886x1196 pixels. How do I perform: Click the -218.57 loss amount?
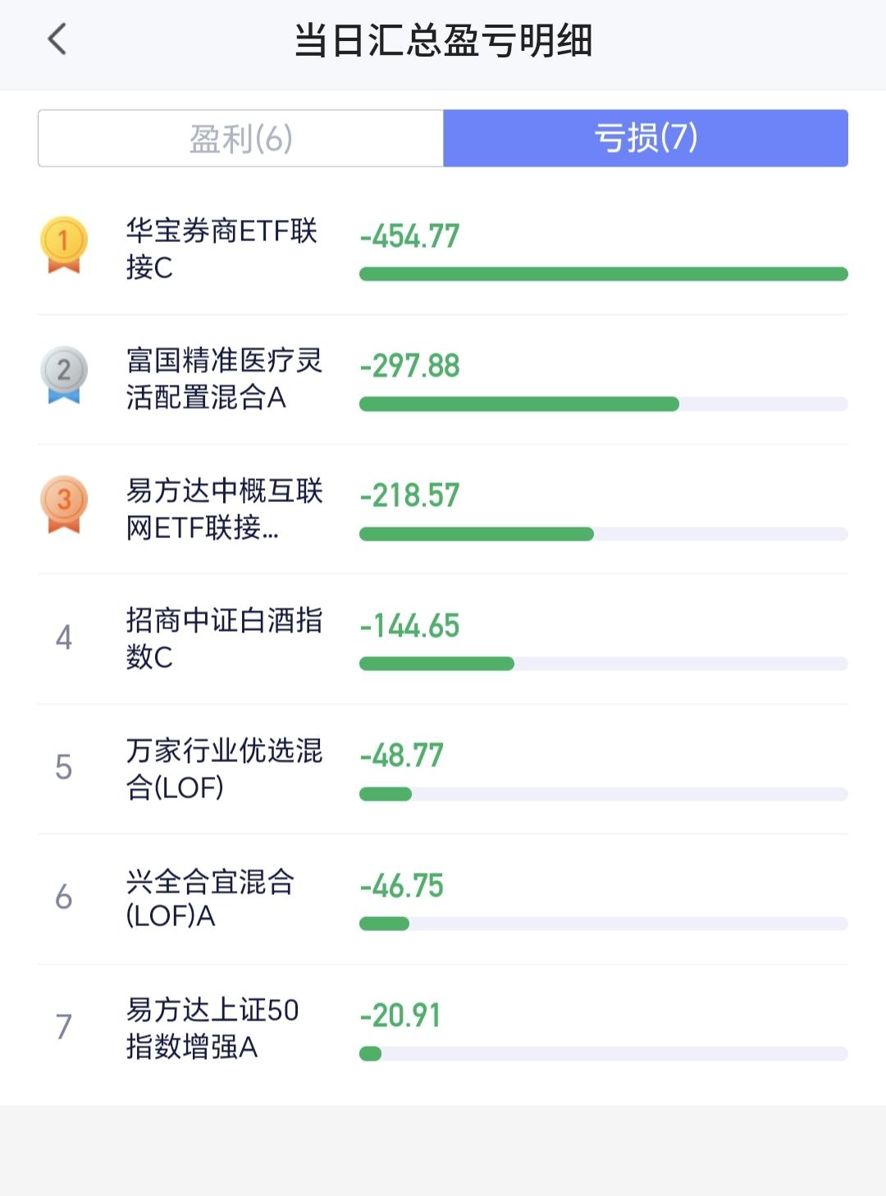409,495
